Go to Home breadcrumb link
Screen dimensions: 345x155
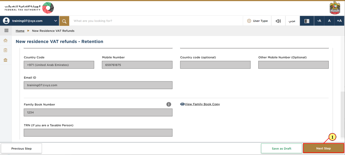[20, 31]
